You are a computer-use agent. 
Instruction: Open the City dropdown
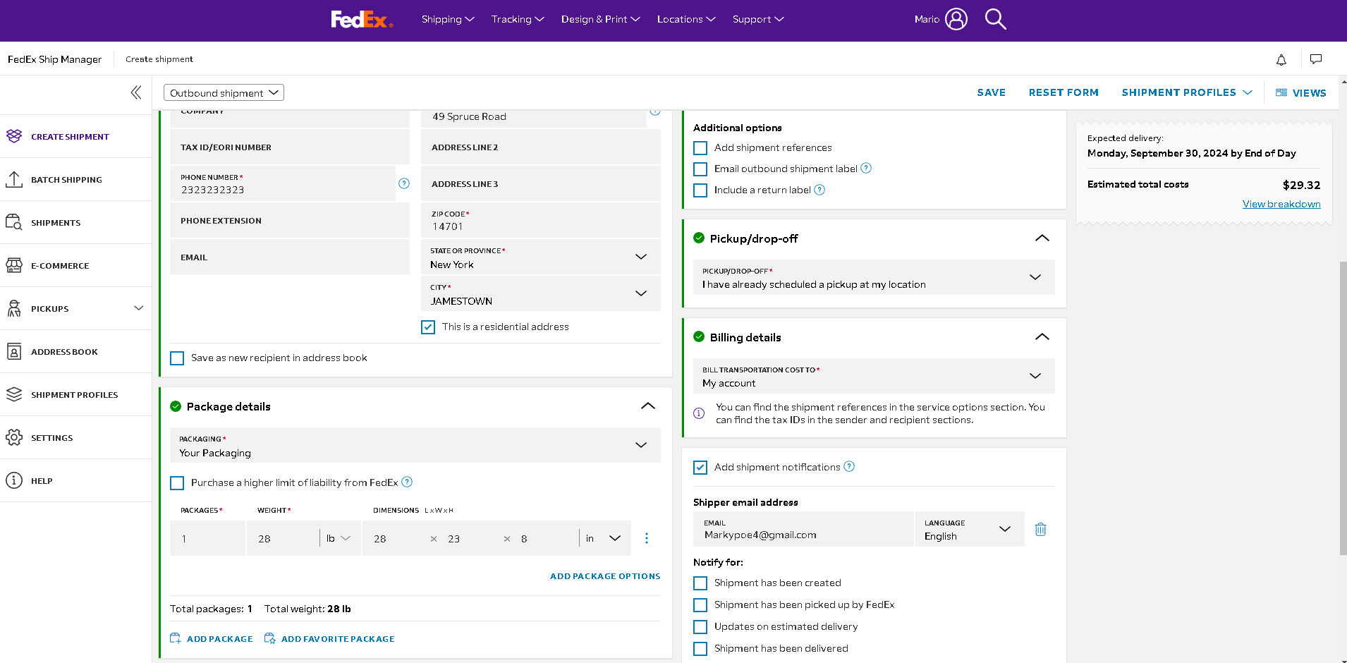pyautogui.click(x=541, y=294)
